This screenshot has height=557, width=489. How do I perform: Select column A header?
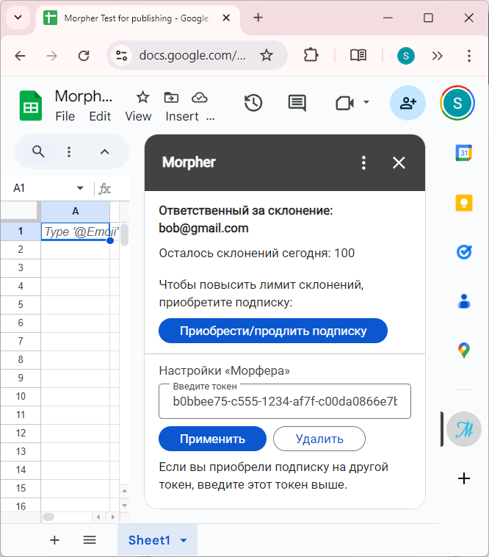coord(75,212)
